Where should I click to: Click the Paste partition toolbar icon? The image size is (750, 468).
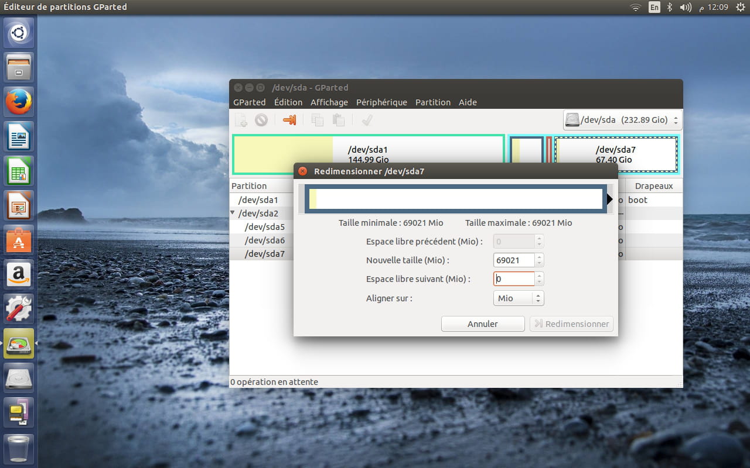[339, 120]
